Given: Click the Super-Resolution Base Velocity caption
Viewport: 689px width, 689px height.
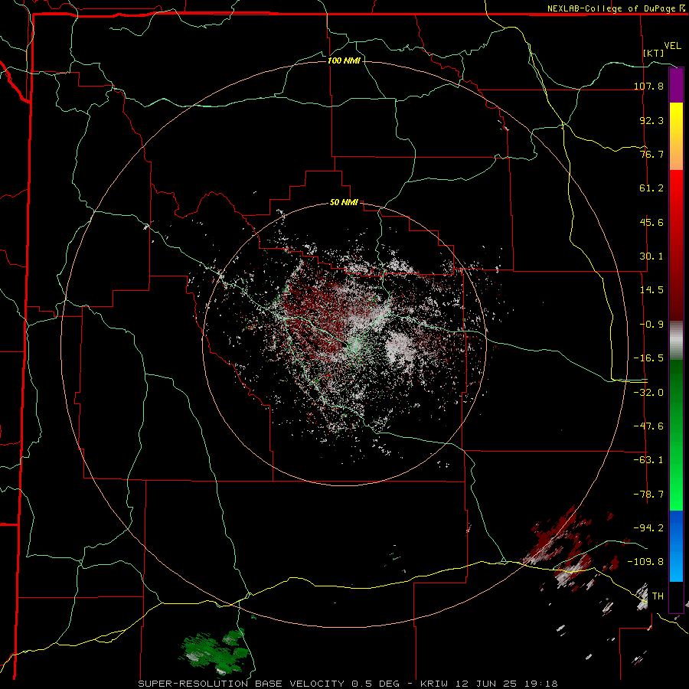Looking at the screenshot, I should coord(348,684).
